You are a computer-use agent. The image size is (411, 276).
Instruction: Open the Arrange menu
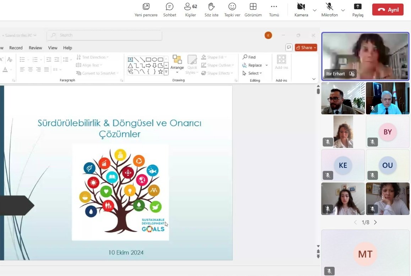[x=177, y=65]
